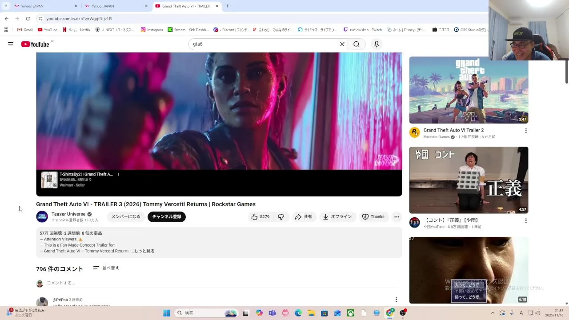
Task: Show hidden system tray icons chevron
Action: 492,313
